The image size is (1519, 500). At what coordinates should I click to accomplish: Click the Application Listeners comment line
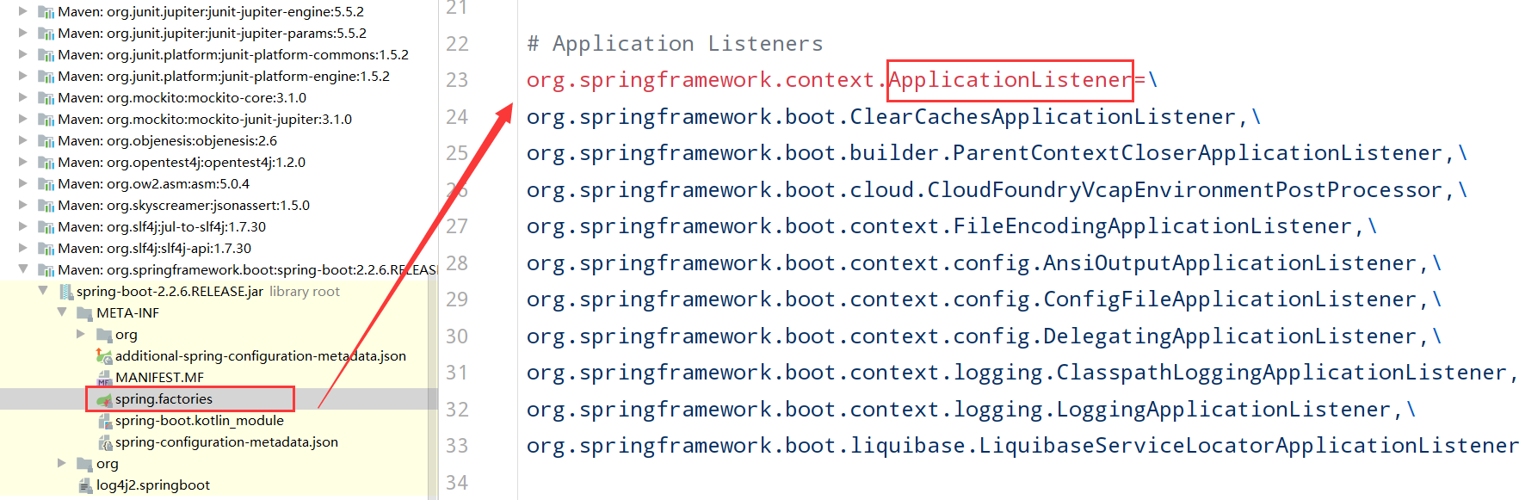click(675, 44)
